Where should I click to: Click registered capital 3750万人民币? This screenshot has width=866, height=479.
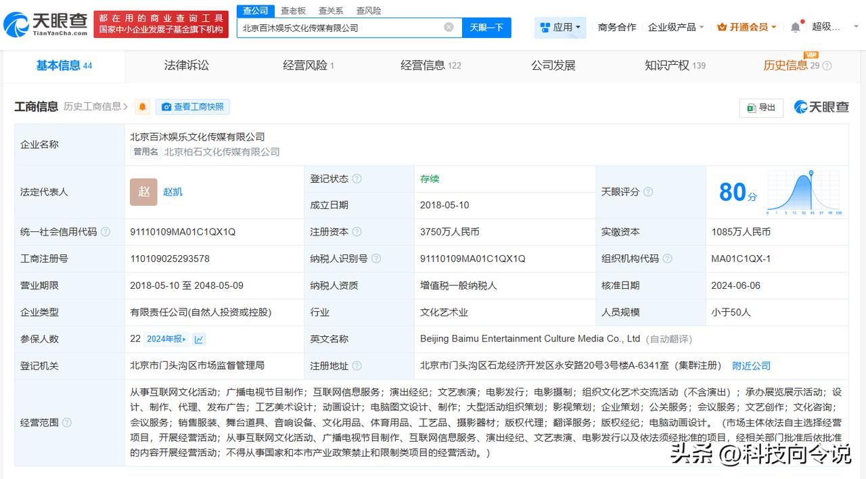(450, 231)
